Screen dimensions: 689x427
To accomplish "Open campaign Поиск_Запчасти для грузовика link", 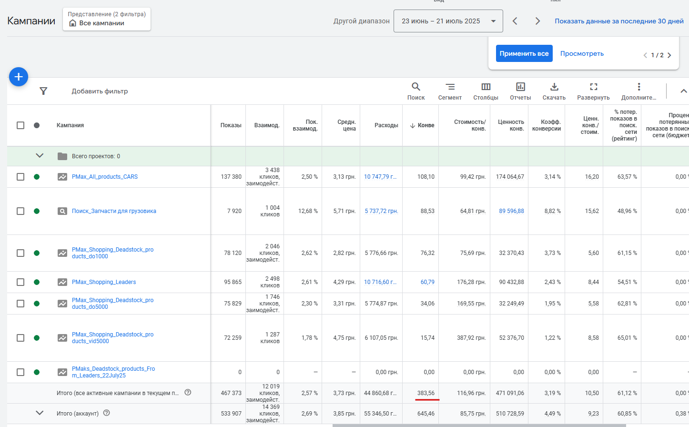I will pyautogui.click(x=114, y=211).
